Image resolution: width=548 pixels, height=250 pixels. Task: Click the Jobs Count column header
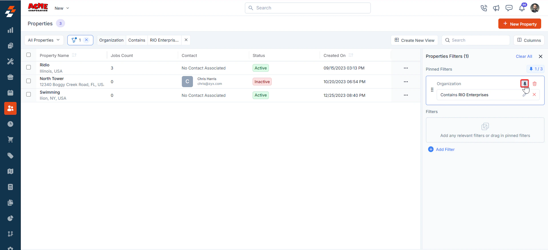point(122,56)
